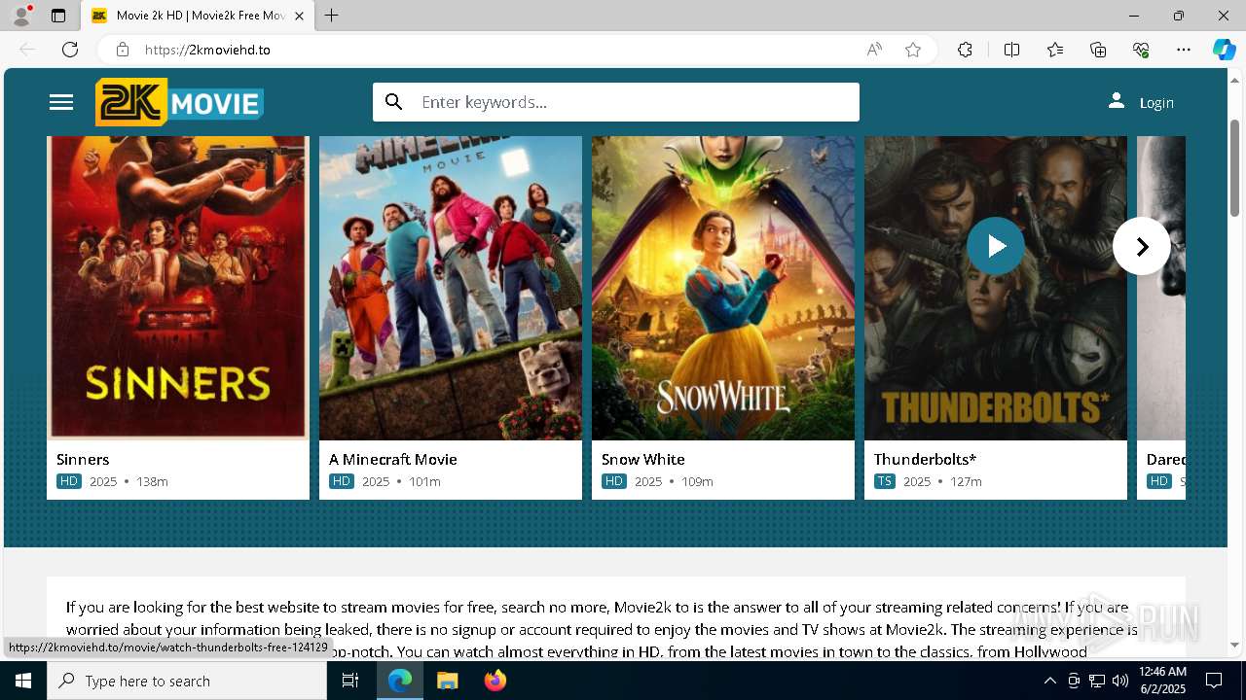This screenshot has height=700, width=1246.
Task: View site information lock icon
Action: coord(122,50)
